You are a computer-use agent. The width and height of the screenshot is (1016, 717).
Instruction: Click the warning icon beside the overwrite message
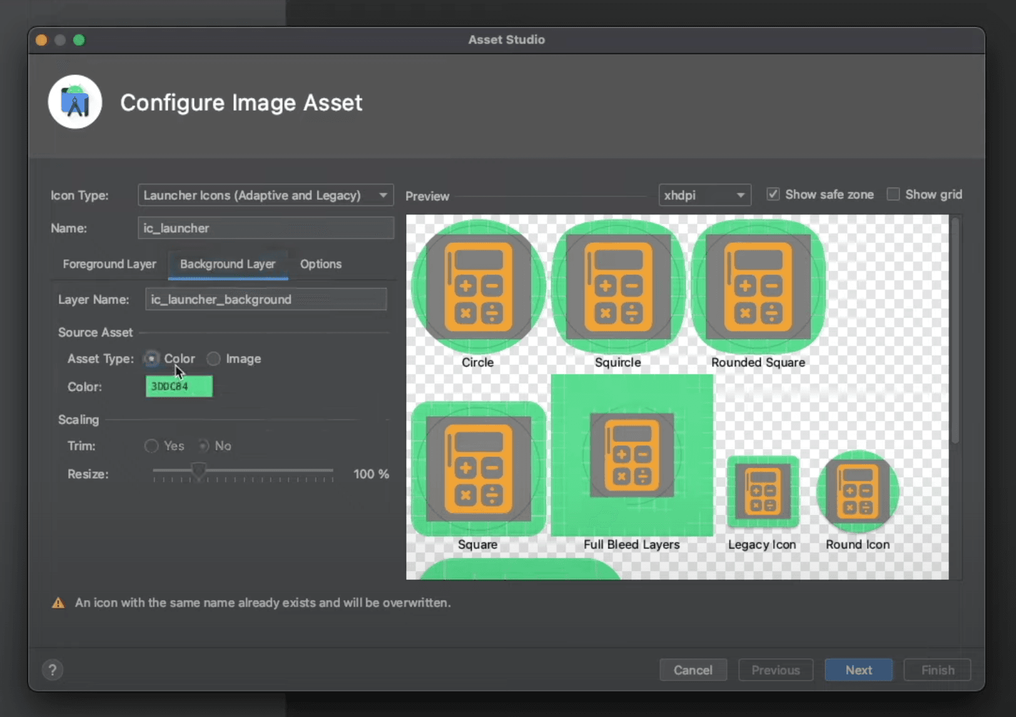point(58,603)
